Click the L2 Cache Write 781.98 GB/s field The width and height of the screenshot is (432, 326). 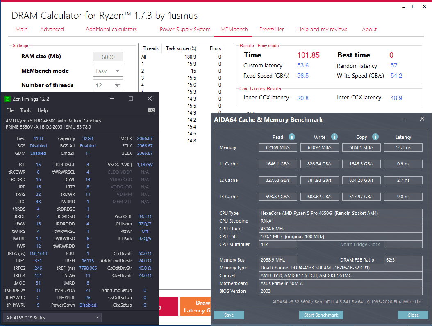[x=320, y=180]
